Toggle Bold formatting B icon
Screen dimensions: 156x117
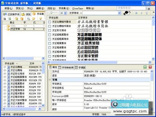(x=136, y=13)
